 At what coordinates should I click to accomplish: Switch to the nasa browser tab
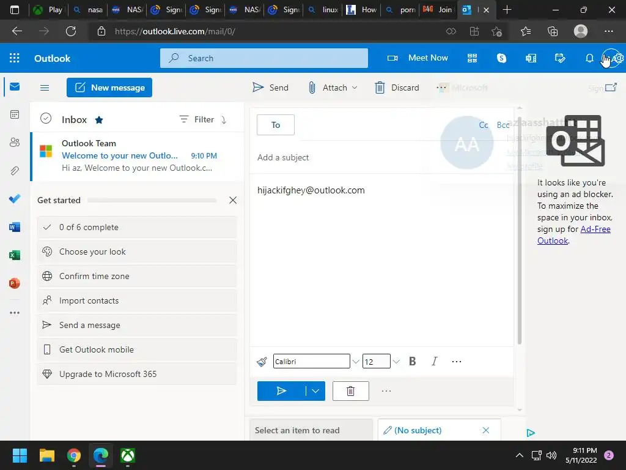coord(88,10)
